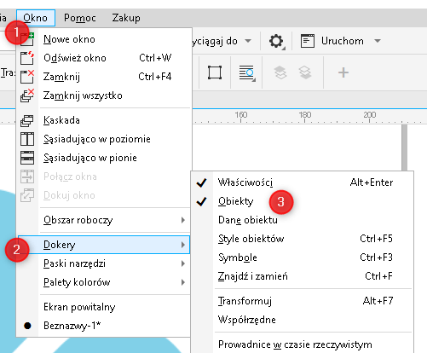Click the Kaskada window arrangement icon
This screenshot has width=427, height=353.
[x=27, y=120]
